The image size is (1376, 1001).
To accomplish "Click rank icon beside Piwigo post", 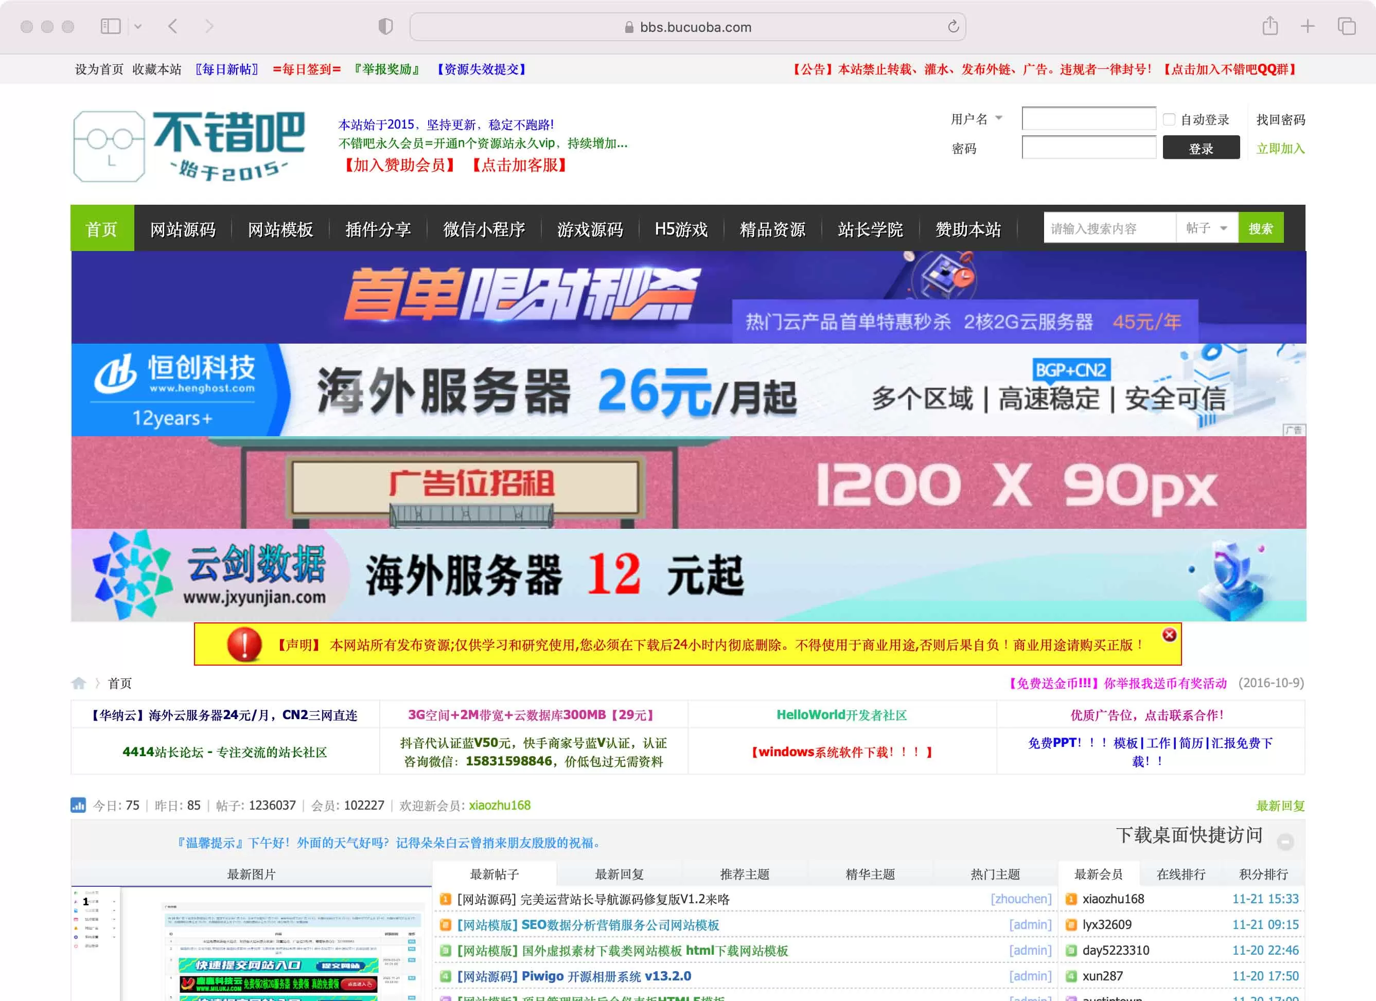I will (x=445, y=976).
